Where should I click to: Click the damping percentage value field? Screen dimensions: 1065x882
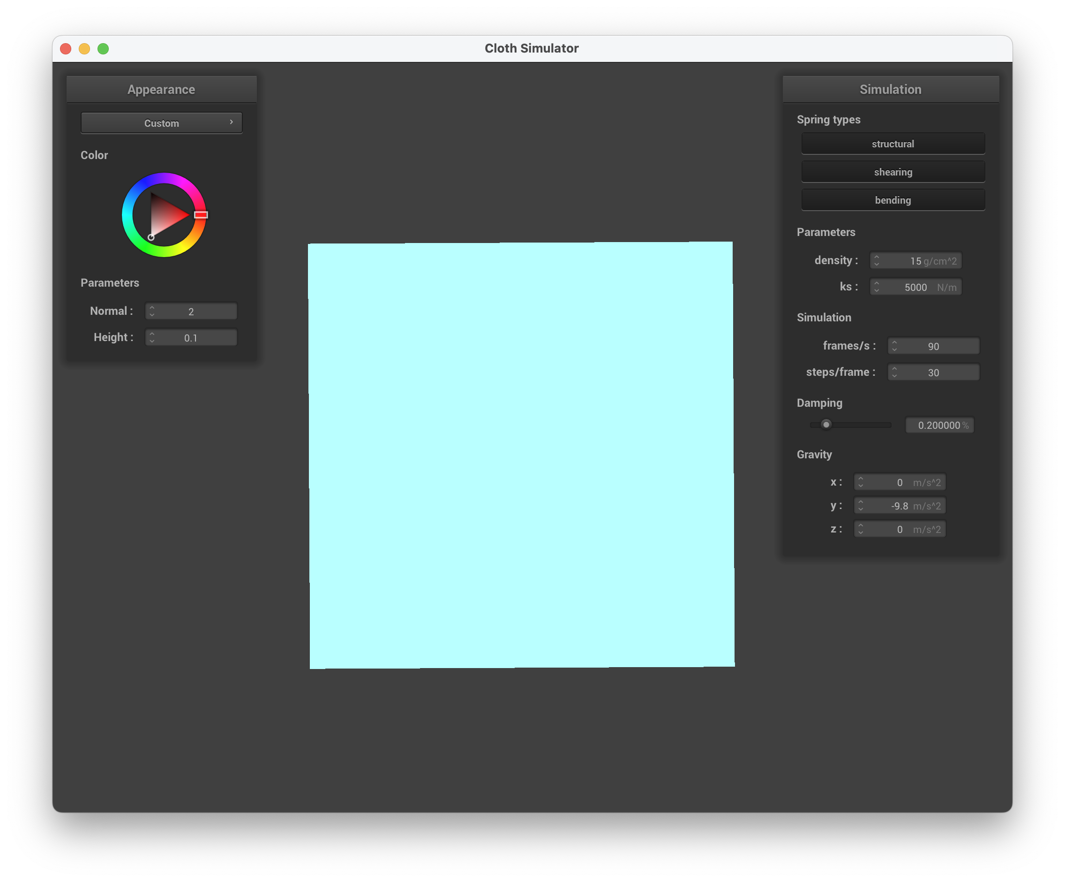(939, 425)
